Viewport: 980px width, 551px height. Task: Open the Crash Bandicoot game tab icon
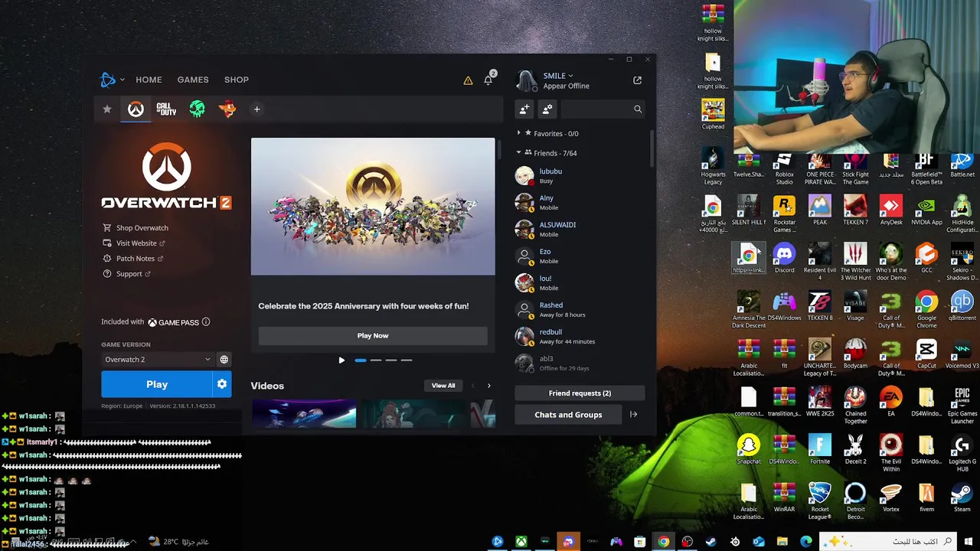(x=227, y=109)
